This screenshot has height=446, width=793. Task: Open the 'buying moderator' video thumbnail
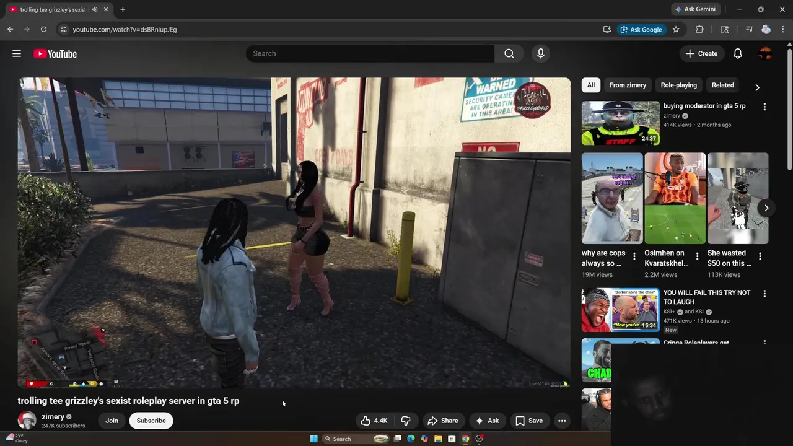[621, 123]
